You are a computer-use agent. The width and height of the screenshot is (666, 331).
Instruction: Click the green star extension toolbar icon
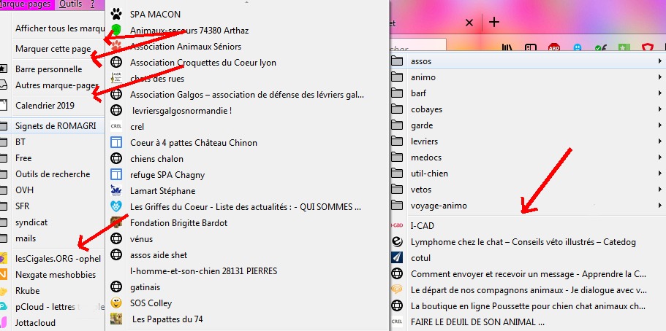click(624, 47)
